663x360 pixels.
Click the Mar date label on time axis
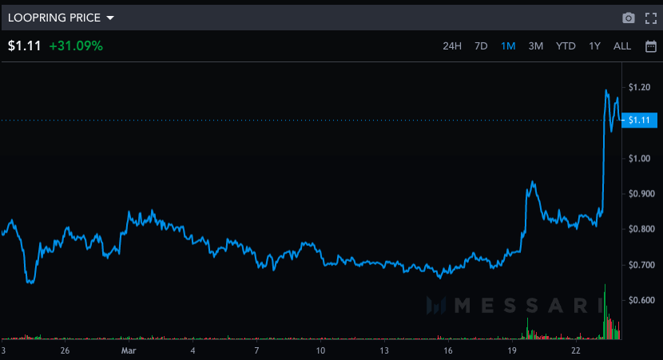129,350
